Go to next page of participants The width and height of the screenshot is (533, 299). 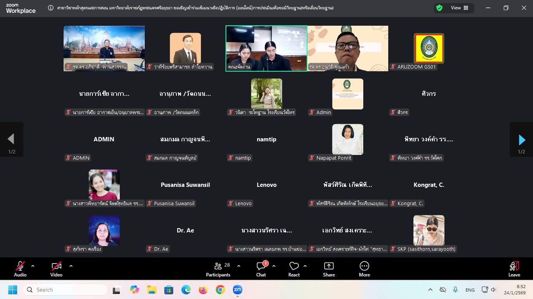pyautogui.click(x=522, y=139)
